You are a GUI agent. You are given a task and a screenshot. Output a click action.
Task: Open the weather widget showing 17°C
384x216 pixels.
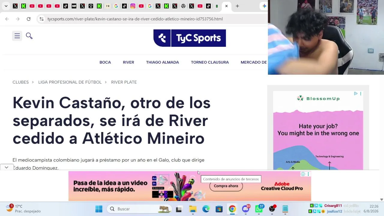pos(23,208)
